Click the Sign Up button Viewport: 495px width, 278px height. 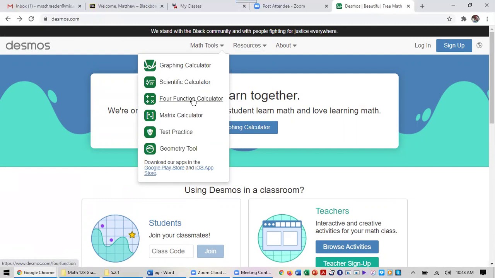click(x=454, y=46)
